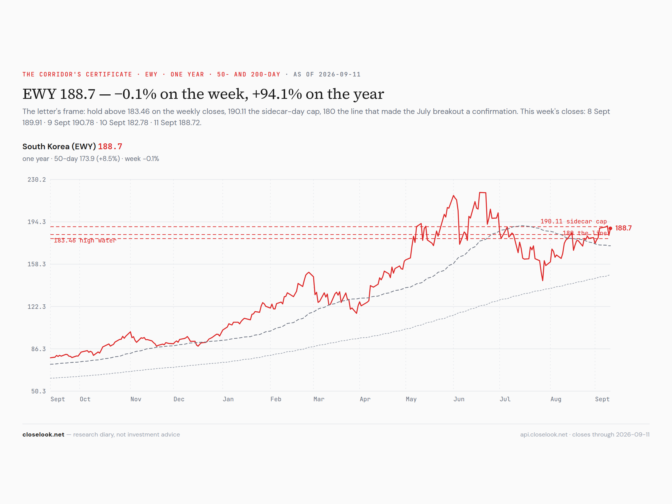
Task: Click the 180 the line annotation
Action: tap(585, 233)
